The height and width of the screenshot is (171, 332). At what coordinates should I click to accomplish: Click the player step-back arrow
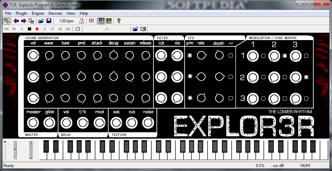(x=22, y=29)
